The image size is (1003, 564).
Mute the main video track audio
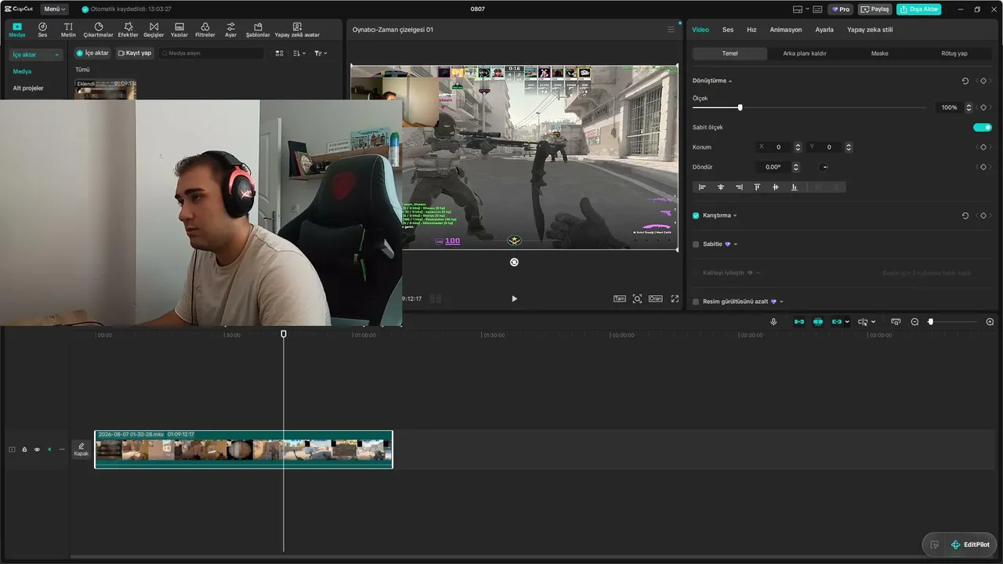point(49,450)
